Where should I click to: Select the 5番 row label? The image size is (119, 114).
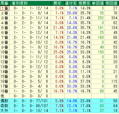[x=5, y=28]
